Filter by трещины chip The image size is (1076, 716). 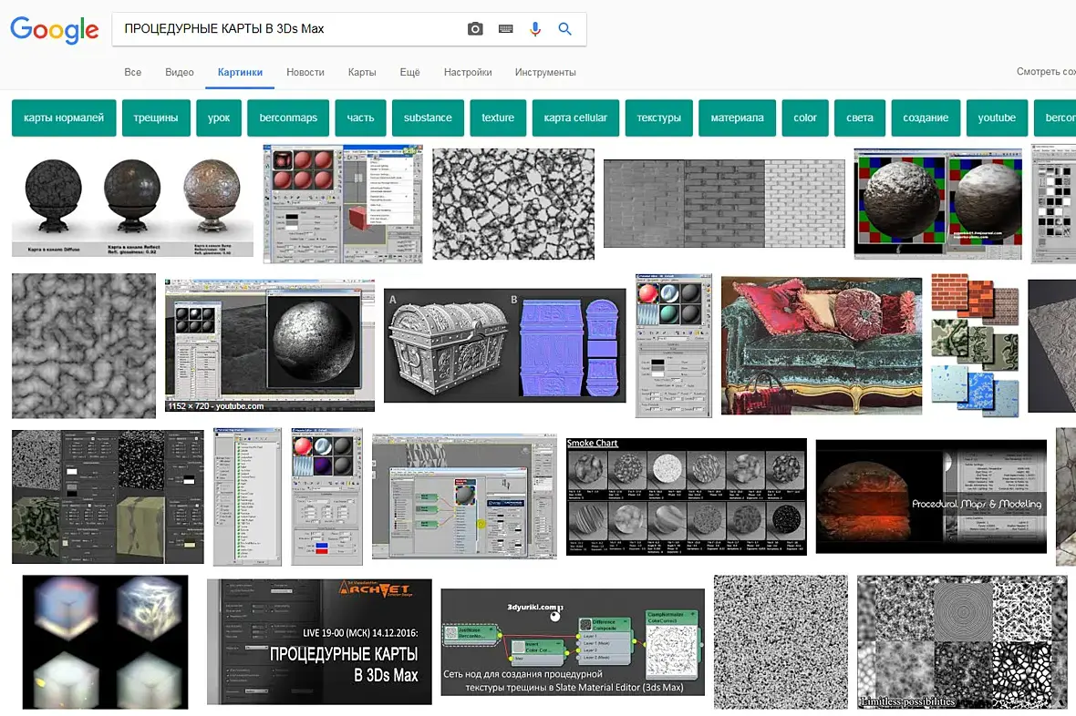[156, 118]
